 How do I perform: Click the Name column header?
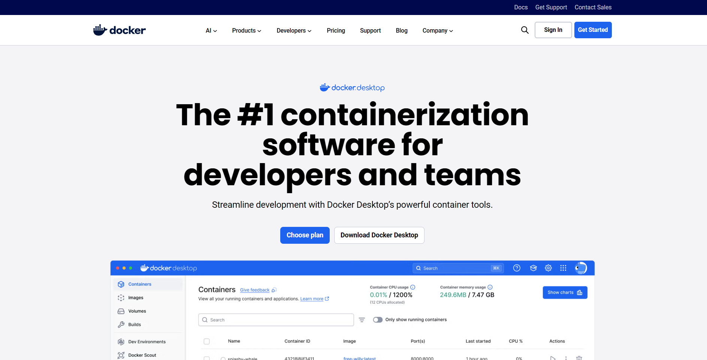pos(234,341)
